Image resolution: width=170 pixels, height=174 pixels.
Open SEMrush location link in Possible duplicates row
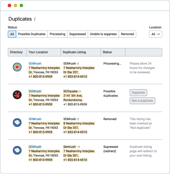coord(35,91)
